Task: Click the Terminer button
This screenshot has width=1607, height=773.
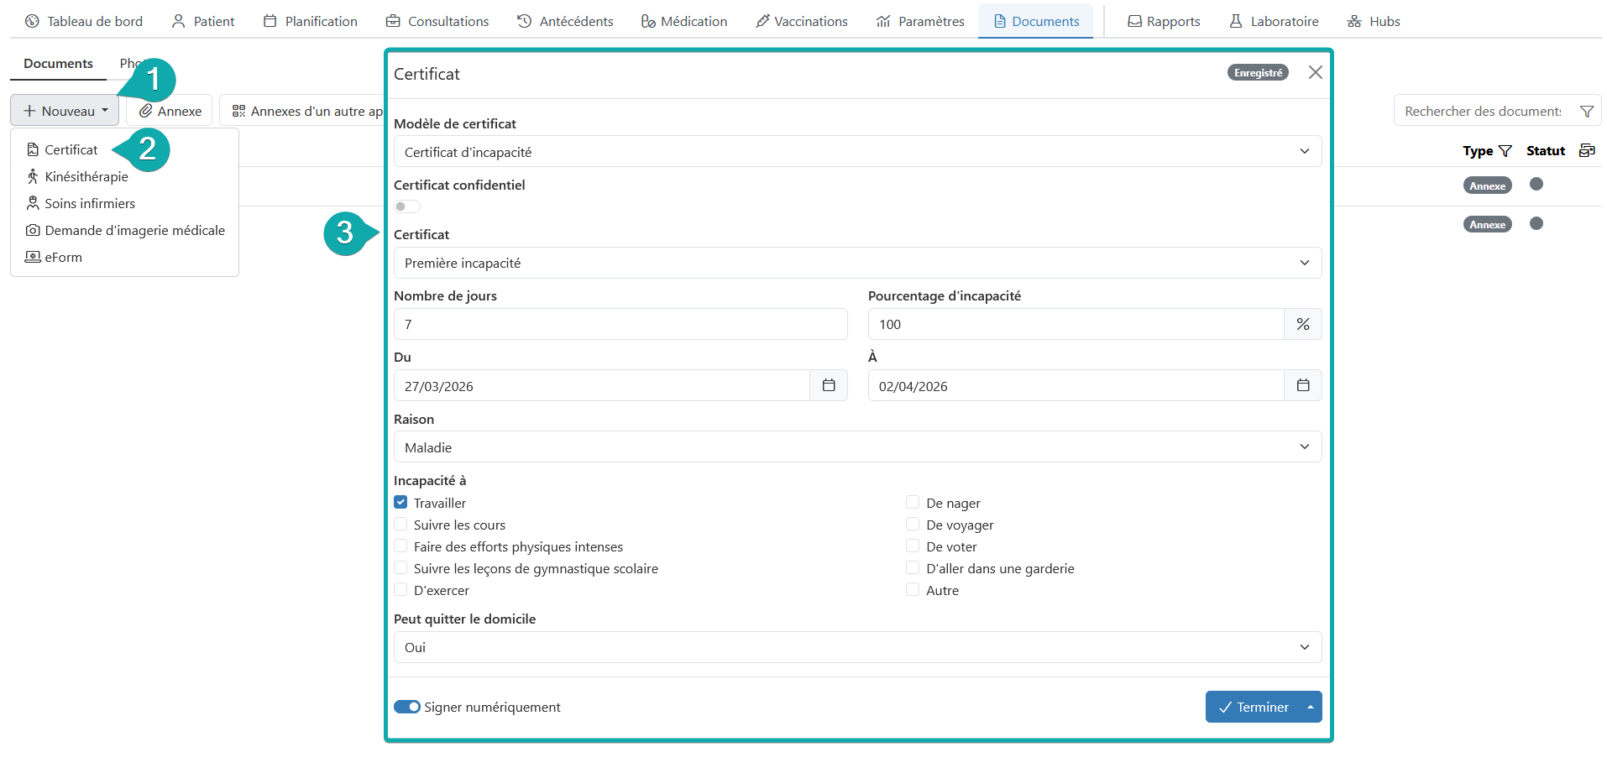Action: [x=1253, y=707]
